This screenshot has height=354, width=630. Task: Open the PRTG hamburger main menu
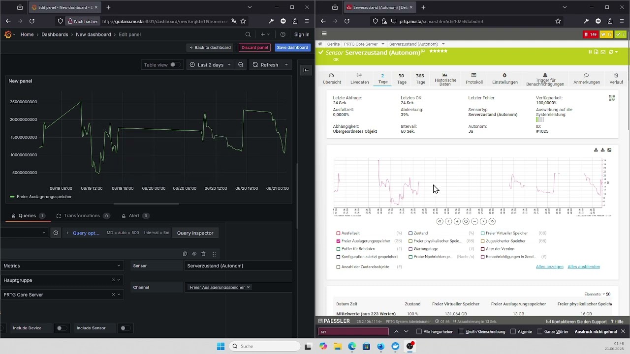coord(324,34)
